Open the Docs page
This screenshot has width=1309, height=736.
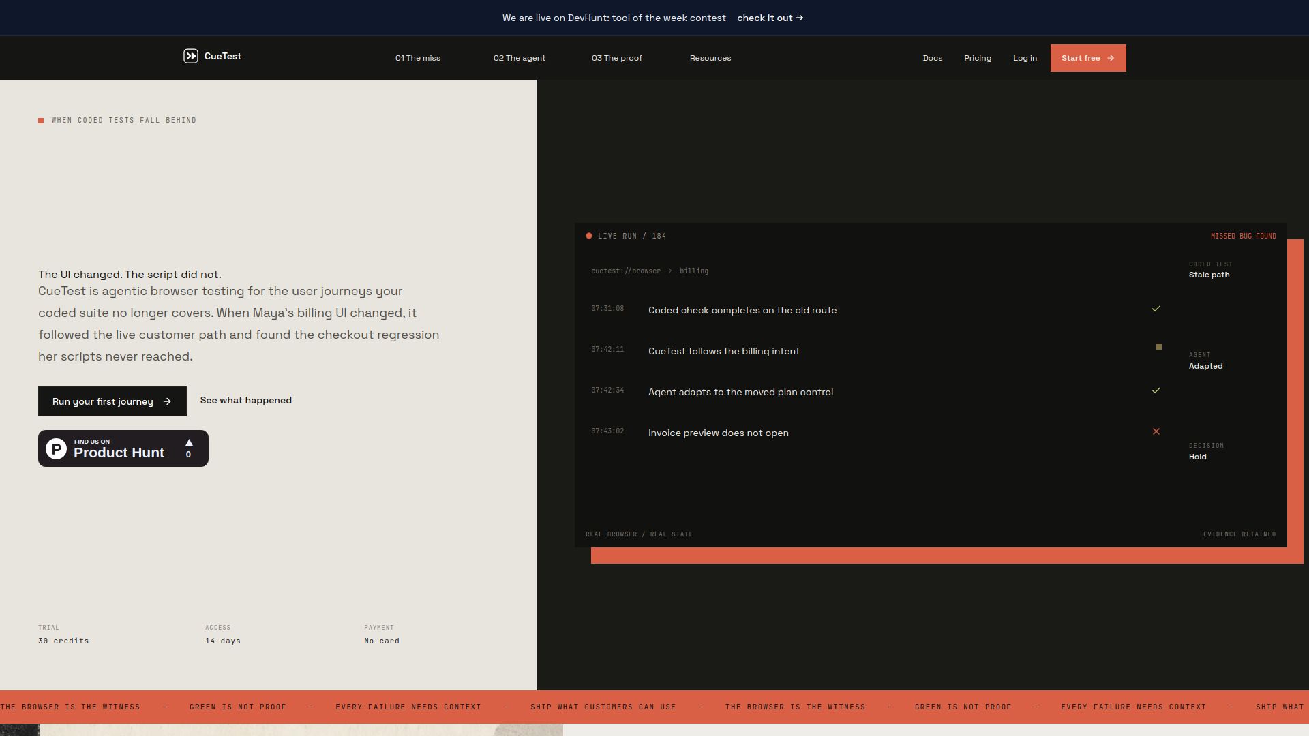coord(933,58)
